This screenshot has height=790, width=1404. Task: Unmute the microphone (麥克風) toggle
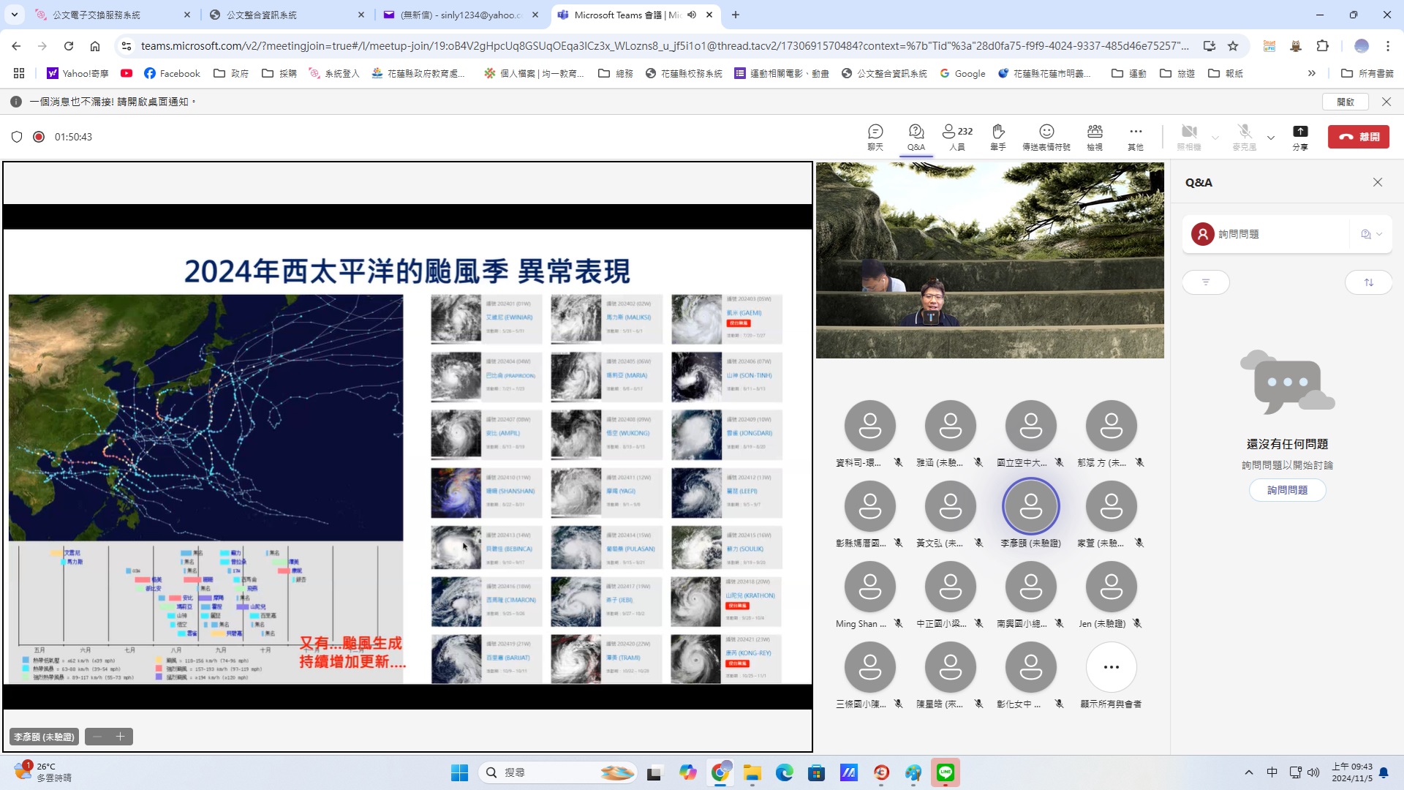(x=1244, y=137)
